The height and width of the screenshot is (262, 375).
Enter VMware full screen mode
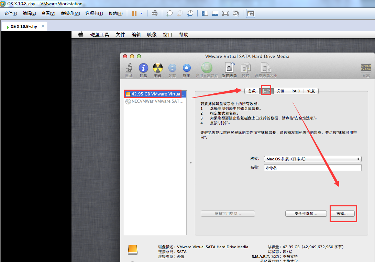[x=225, y=13]
